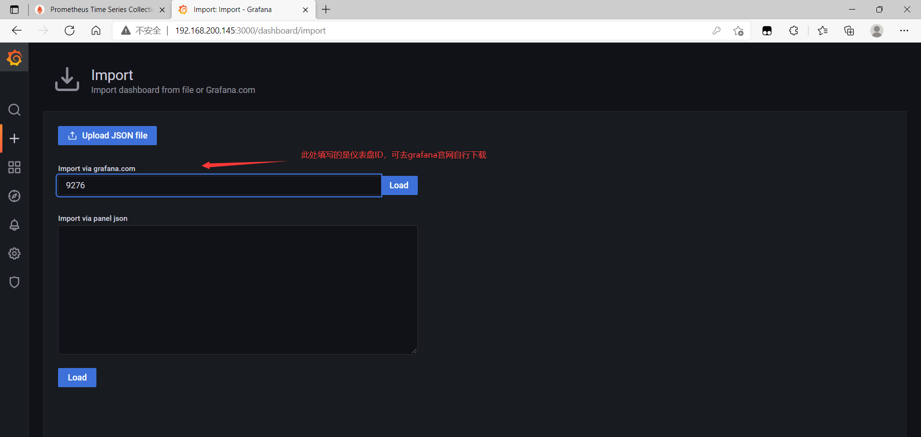Open browser Settings and more menu
Image resolution: width=921 pixels, height=437 pixels.
[904, 31]
